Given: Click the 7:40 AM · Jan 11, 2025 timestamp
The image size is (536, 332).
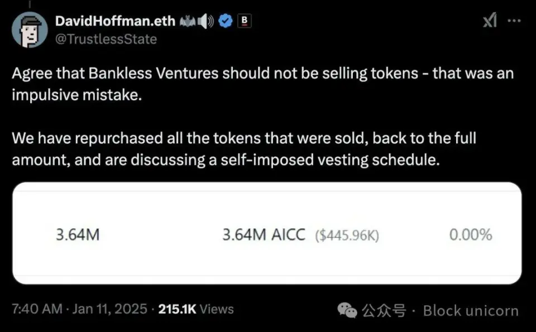Looking at the screenshot, I should 80,309.
